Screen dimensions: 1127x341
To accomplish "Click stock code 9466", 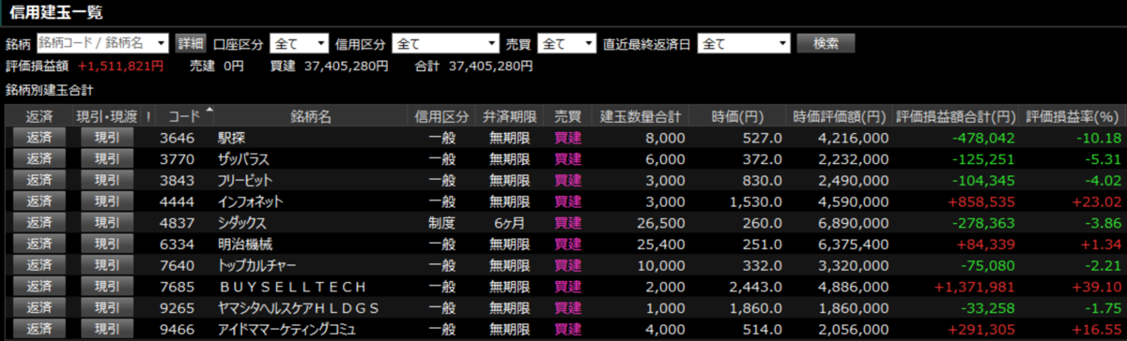I will (x=177, y=330).
